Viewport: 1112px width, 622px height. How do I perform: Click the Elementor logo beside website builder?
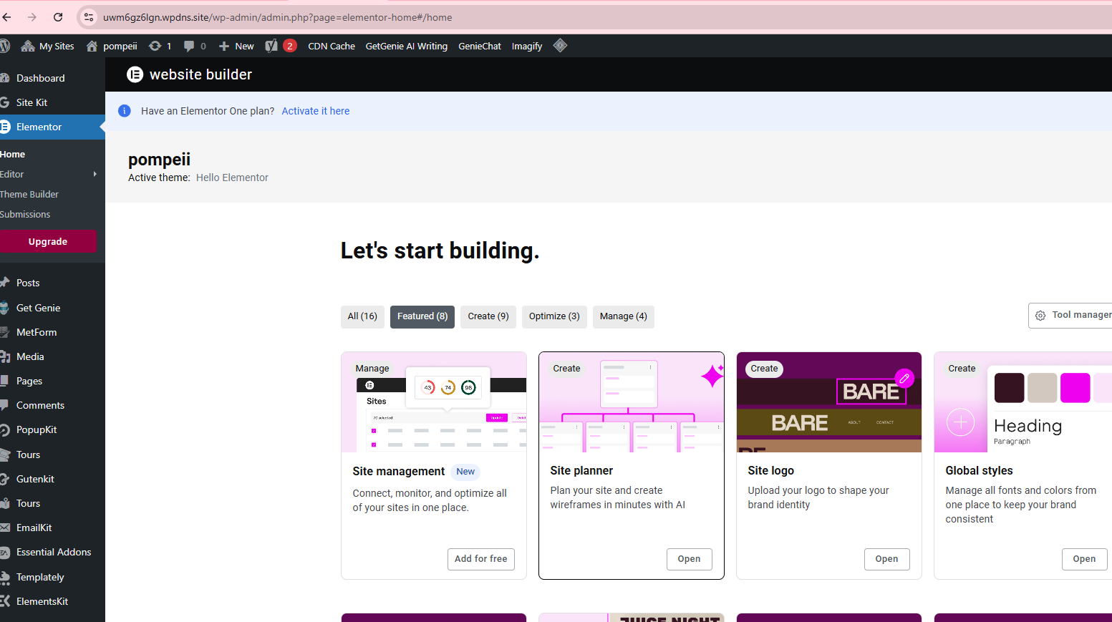tap(135, 74)
